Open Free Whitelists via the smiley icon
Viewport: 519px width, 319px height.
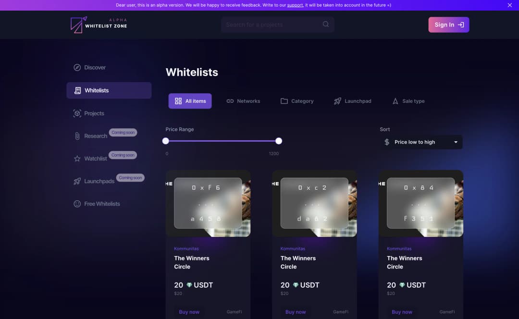[x=77, y=204]
